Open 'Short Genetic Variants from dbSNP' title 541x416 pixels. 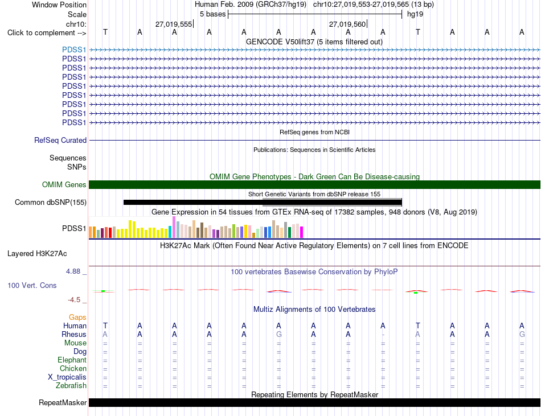click(314, 194)
